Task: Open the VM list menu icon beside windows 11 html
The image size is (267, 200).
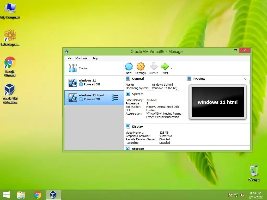Action: coord(115,97)
